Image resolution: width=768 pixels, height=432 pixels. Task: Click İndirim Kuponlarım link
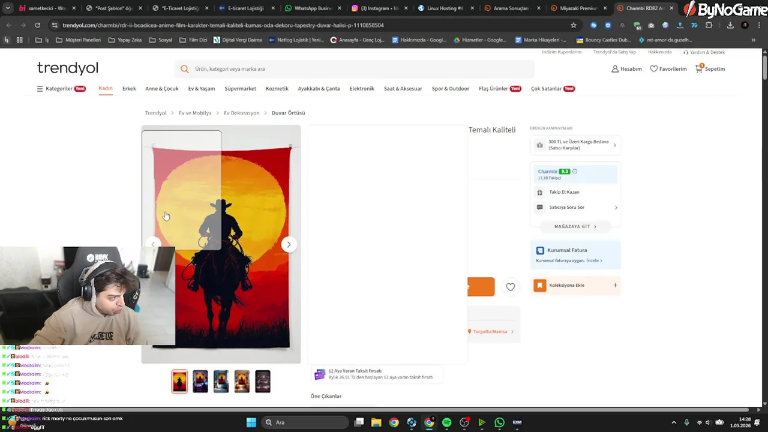pos(562,52)
